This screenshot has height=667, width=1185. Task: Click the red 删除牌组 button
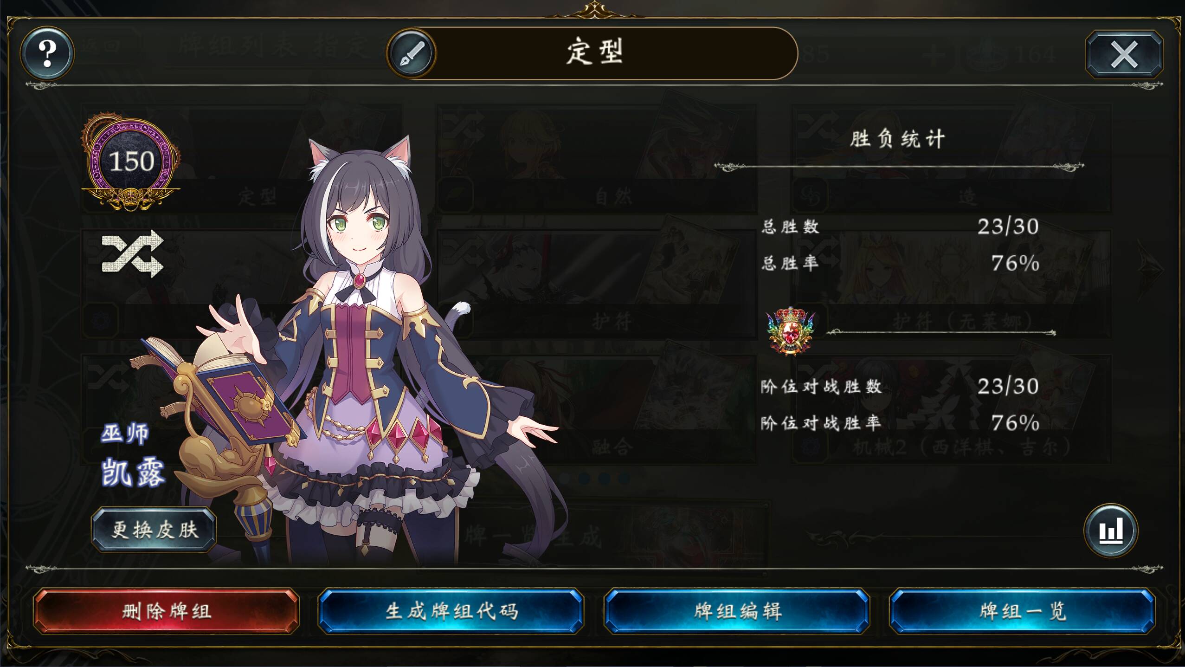[166, 611]
